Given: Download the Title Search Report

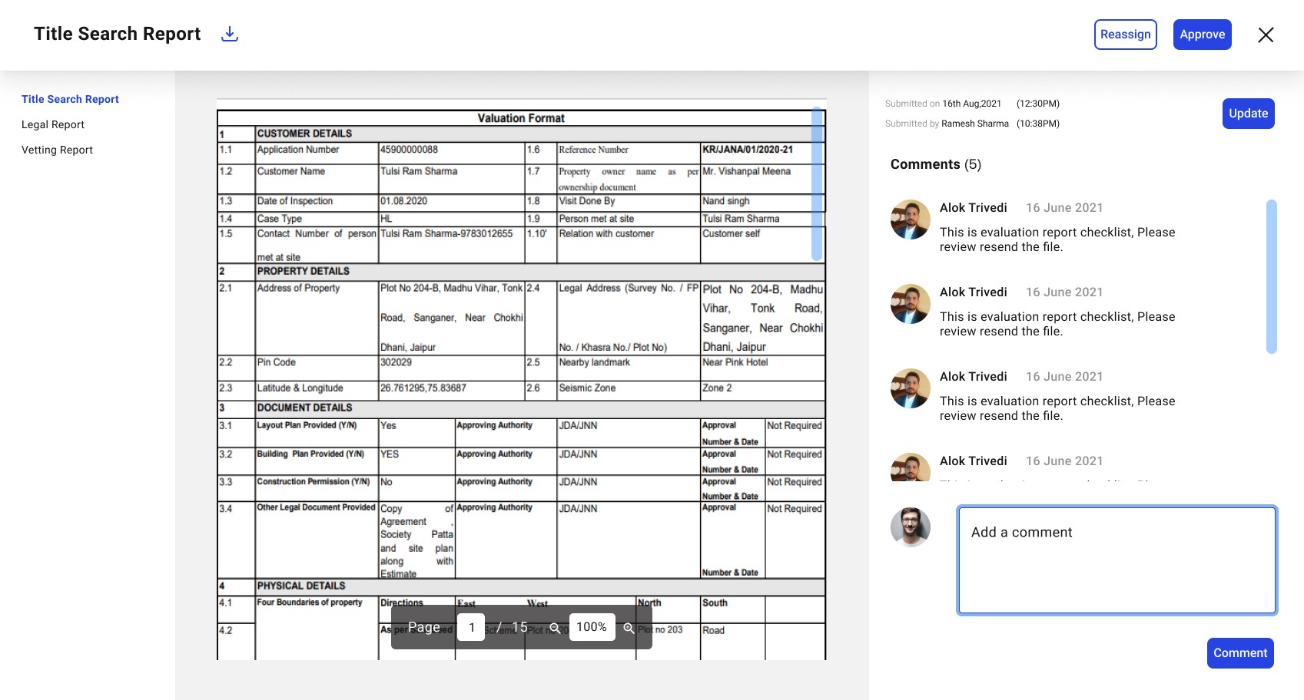Looking at the screenshot, I should click(230, 34).
